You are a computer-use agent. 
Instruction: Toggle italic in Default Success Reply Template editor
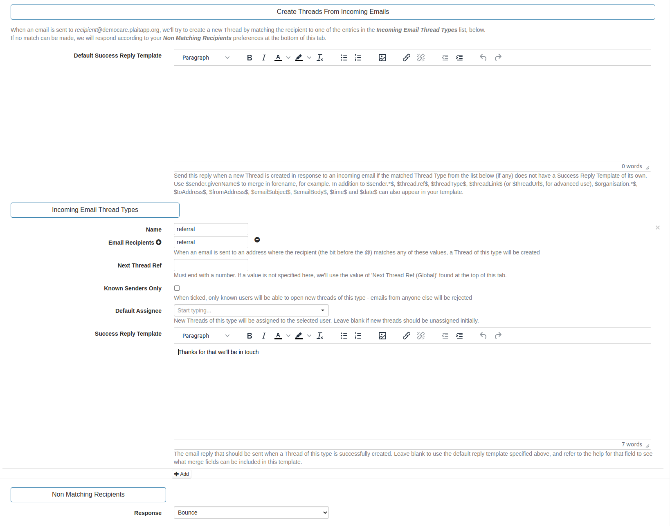coord(264,58)
